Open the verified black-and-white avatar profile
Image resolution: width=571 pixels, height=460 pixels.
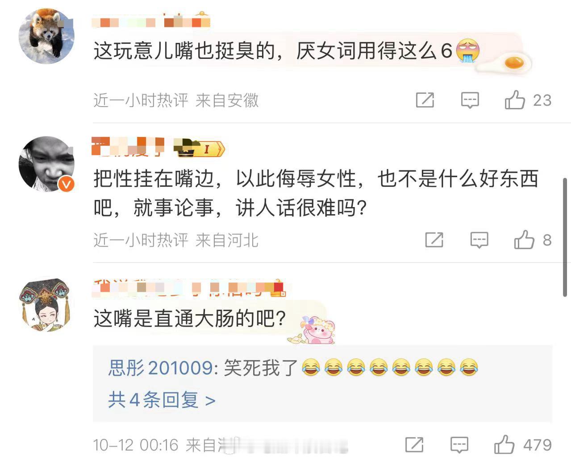coord(46,164)
